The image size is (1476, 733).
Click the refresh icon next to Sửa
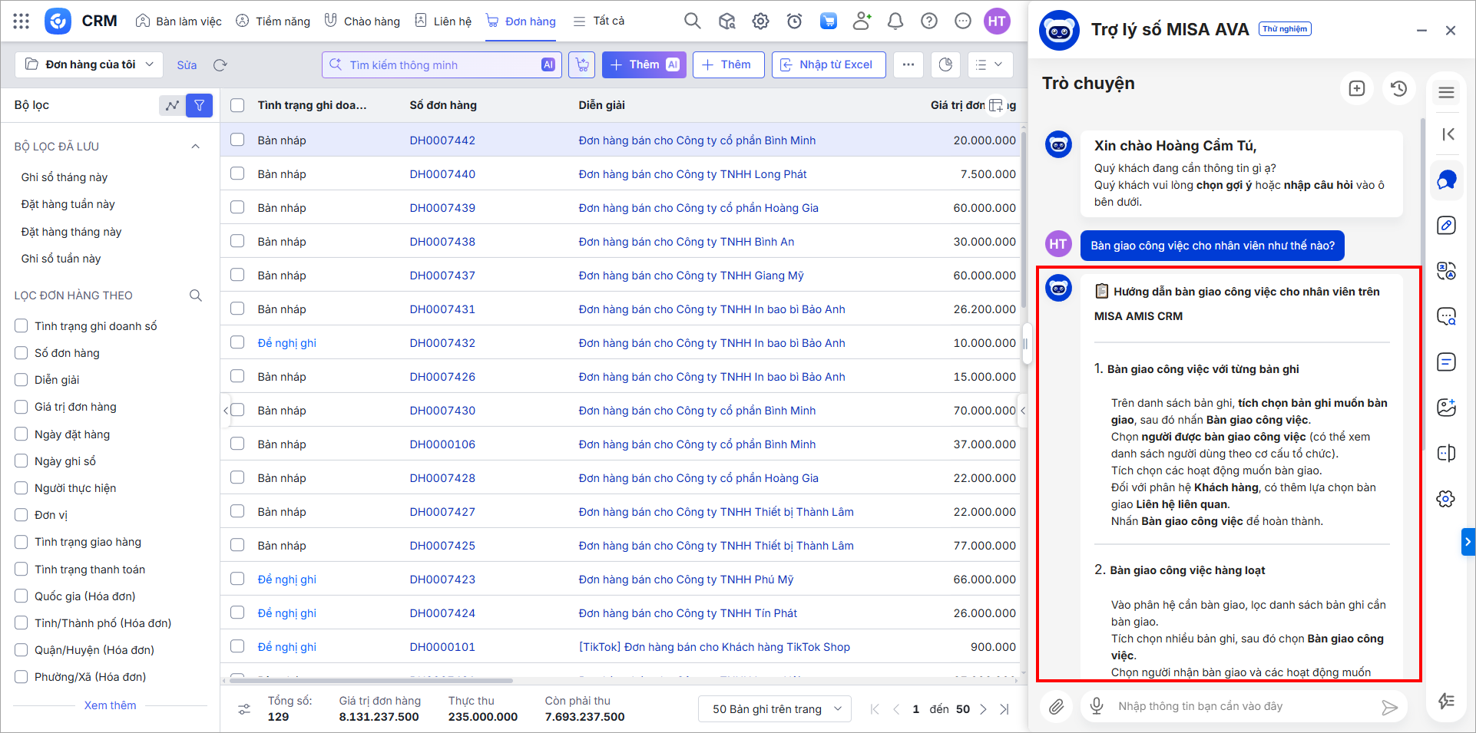tap(220, 65)
